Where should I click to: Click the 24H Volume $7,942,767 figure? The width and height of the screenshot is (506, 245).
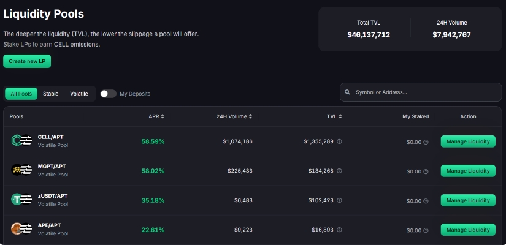click(x=451, y=34)
